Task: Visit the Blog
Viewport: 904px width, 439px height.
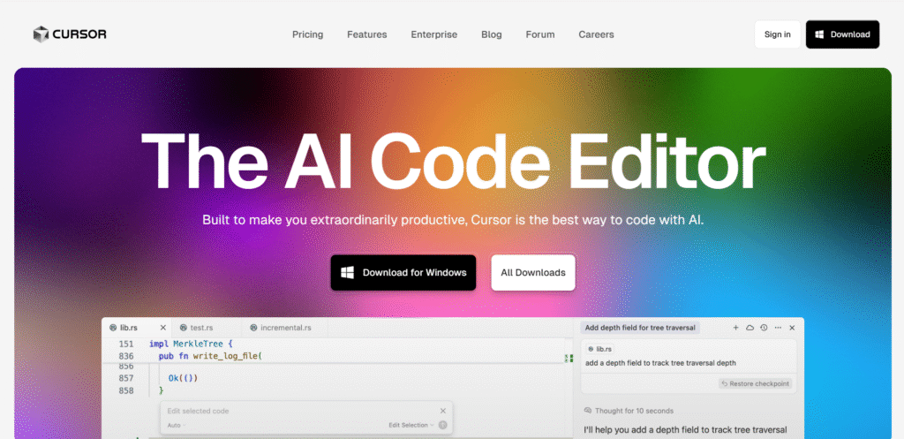Action: pos(491,34)
